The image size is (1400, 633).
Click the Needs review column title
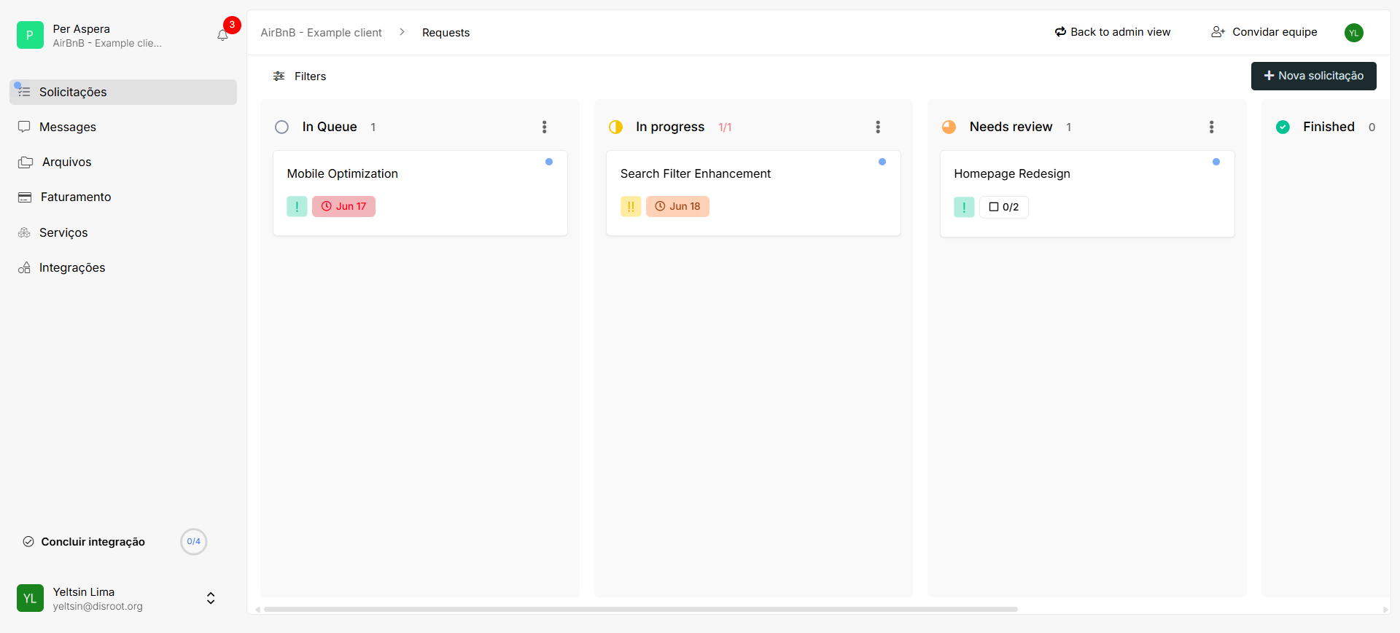pos(1011,127)
